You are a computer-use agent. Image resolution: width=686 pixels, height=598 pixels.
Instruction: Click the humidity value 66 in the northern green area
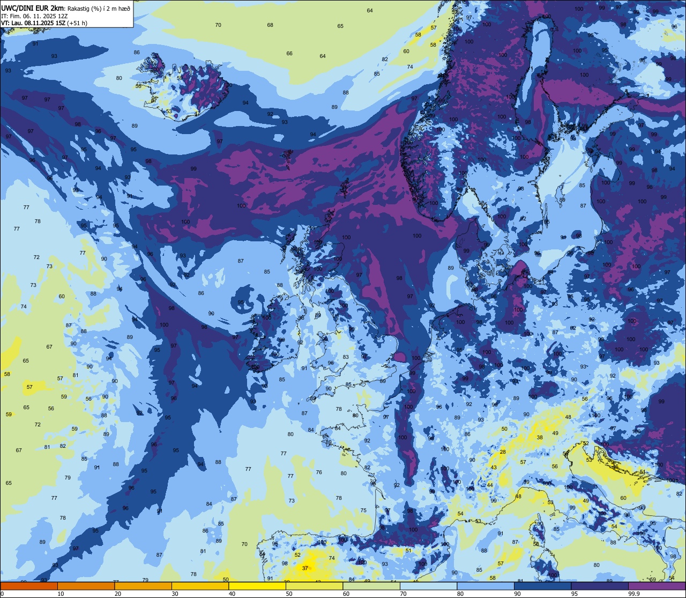pos(289,53)
